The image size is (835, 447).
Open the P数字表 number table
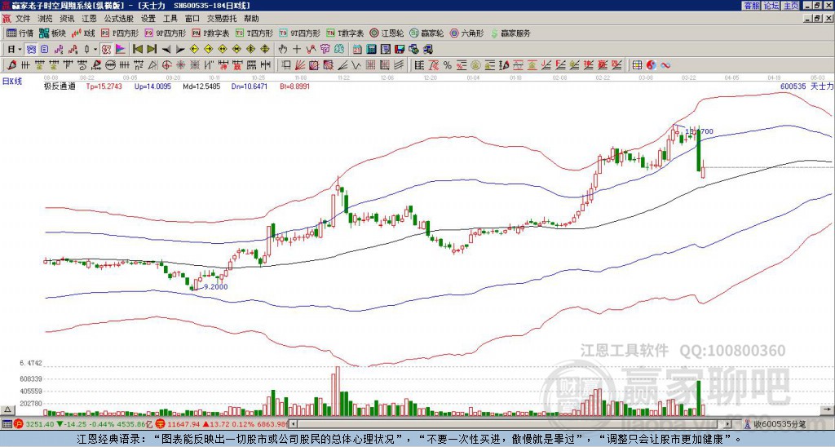click(211, 33)
